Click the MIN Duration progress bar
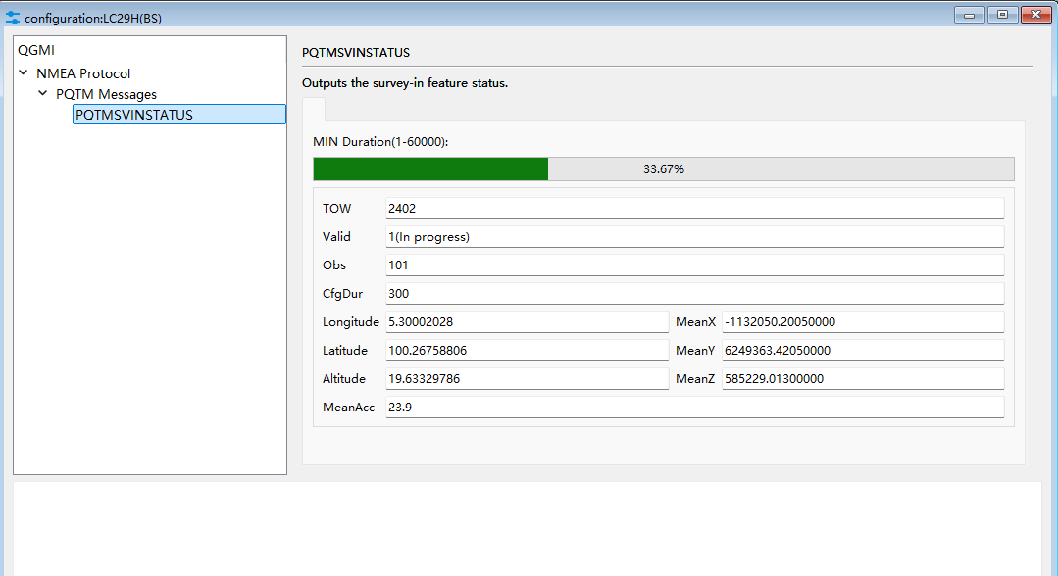This screenshot has height=576, width=1058. [663, 169]
